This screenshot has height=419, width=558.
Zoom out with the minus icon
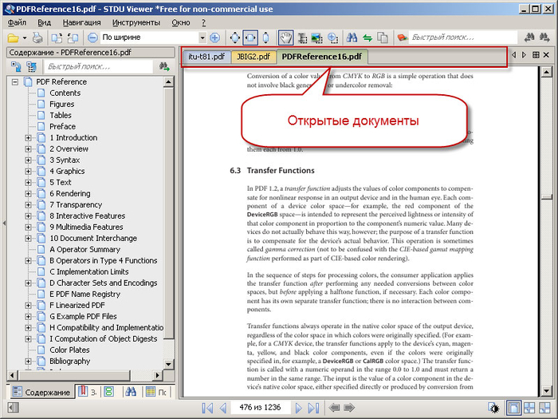point(92,38)
